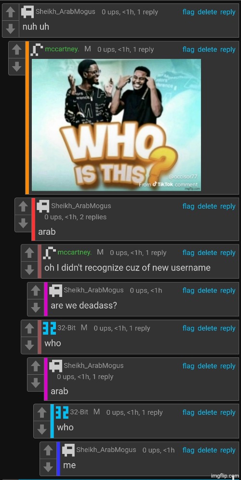Click 32-Bit's blue avatar on first "who" comment
This screenshot has height=480, width=241.
(x=49, y=328)
